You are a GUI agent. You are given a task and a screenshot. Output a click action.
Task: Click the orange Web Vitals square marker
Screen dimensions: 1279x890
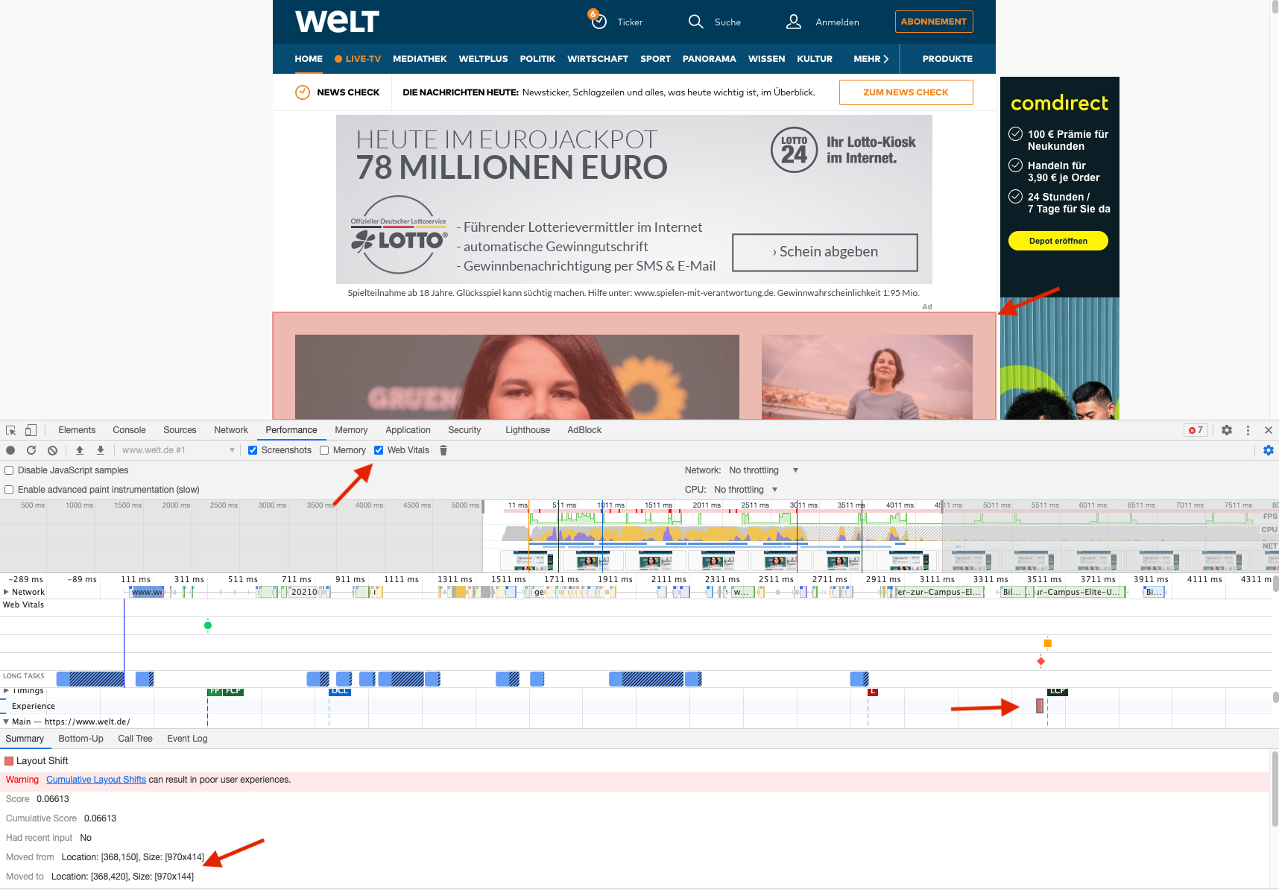tap(1048, 643)
